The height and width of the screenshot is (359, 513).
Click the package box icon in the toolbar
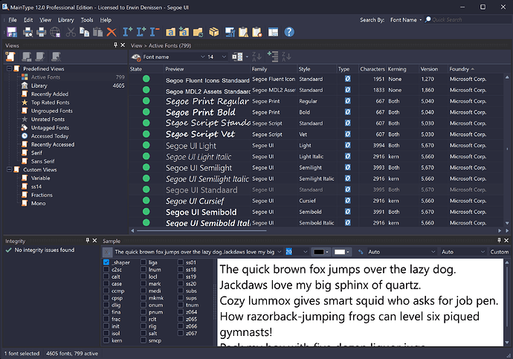(x=213, y=32)
